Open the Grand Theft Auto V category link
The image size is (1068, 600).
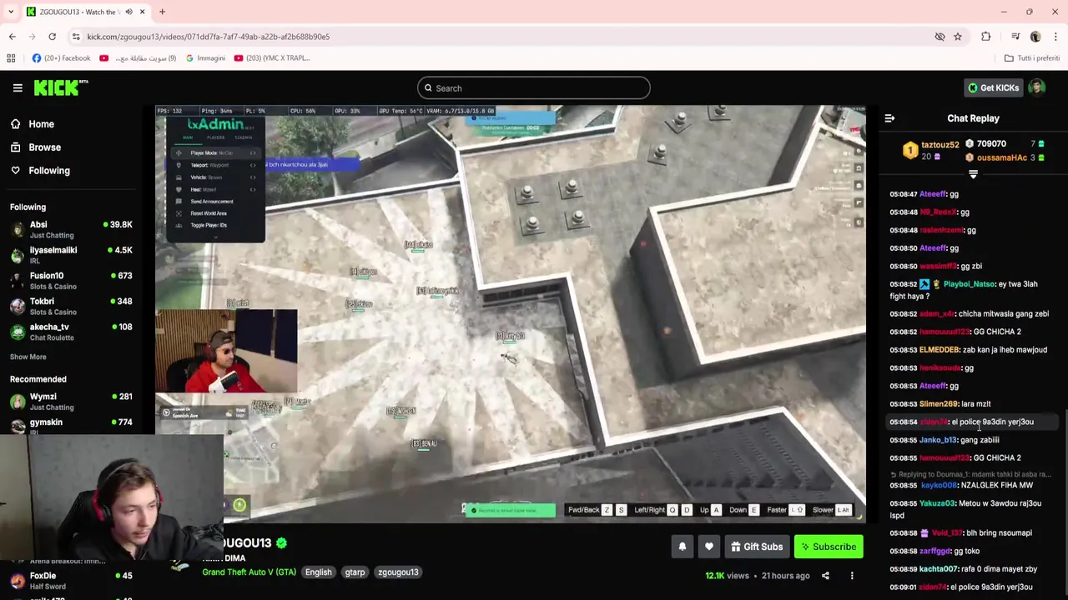point(249,572)
